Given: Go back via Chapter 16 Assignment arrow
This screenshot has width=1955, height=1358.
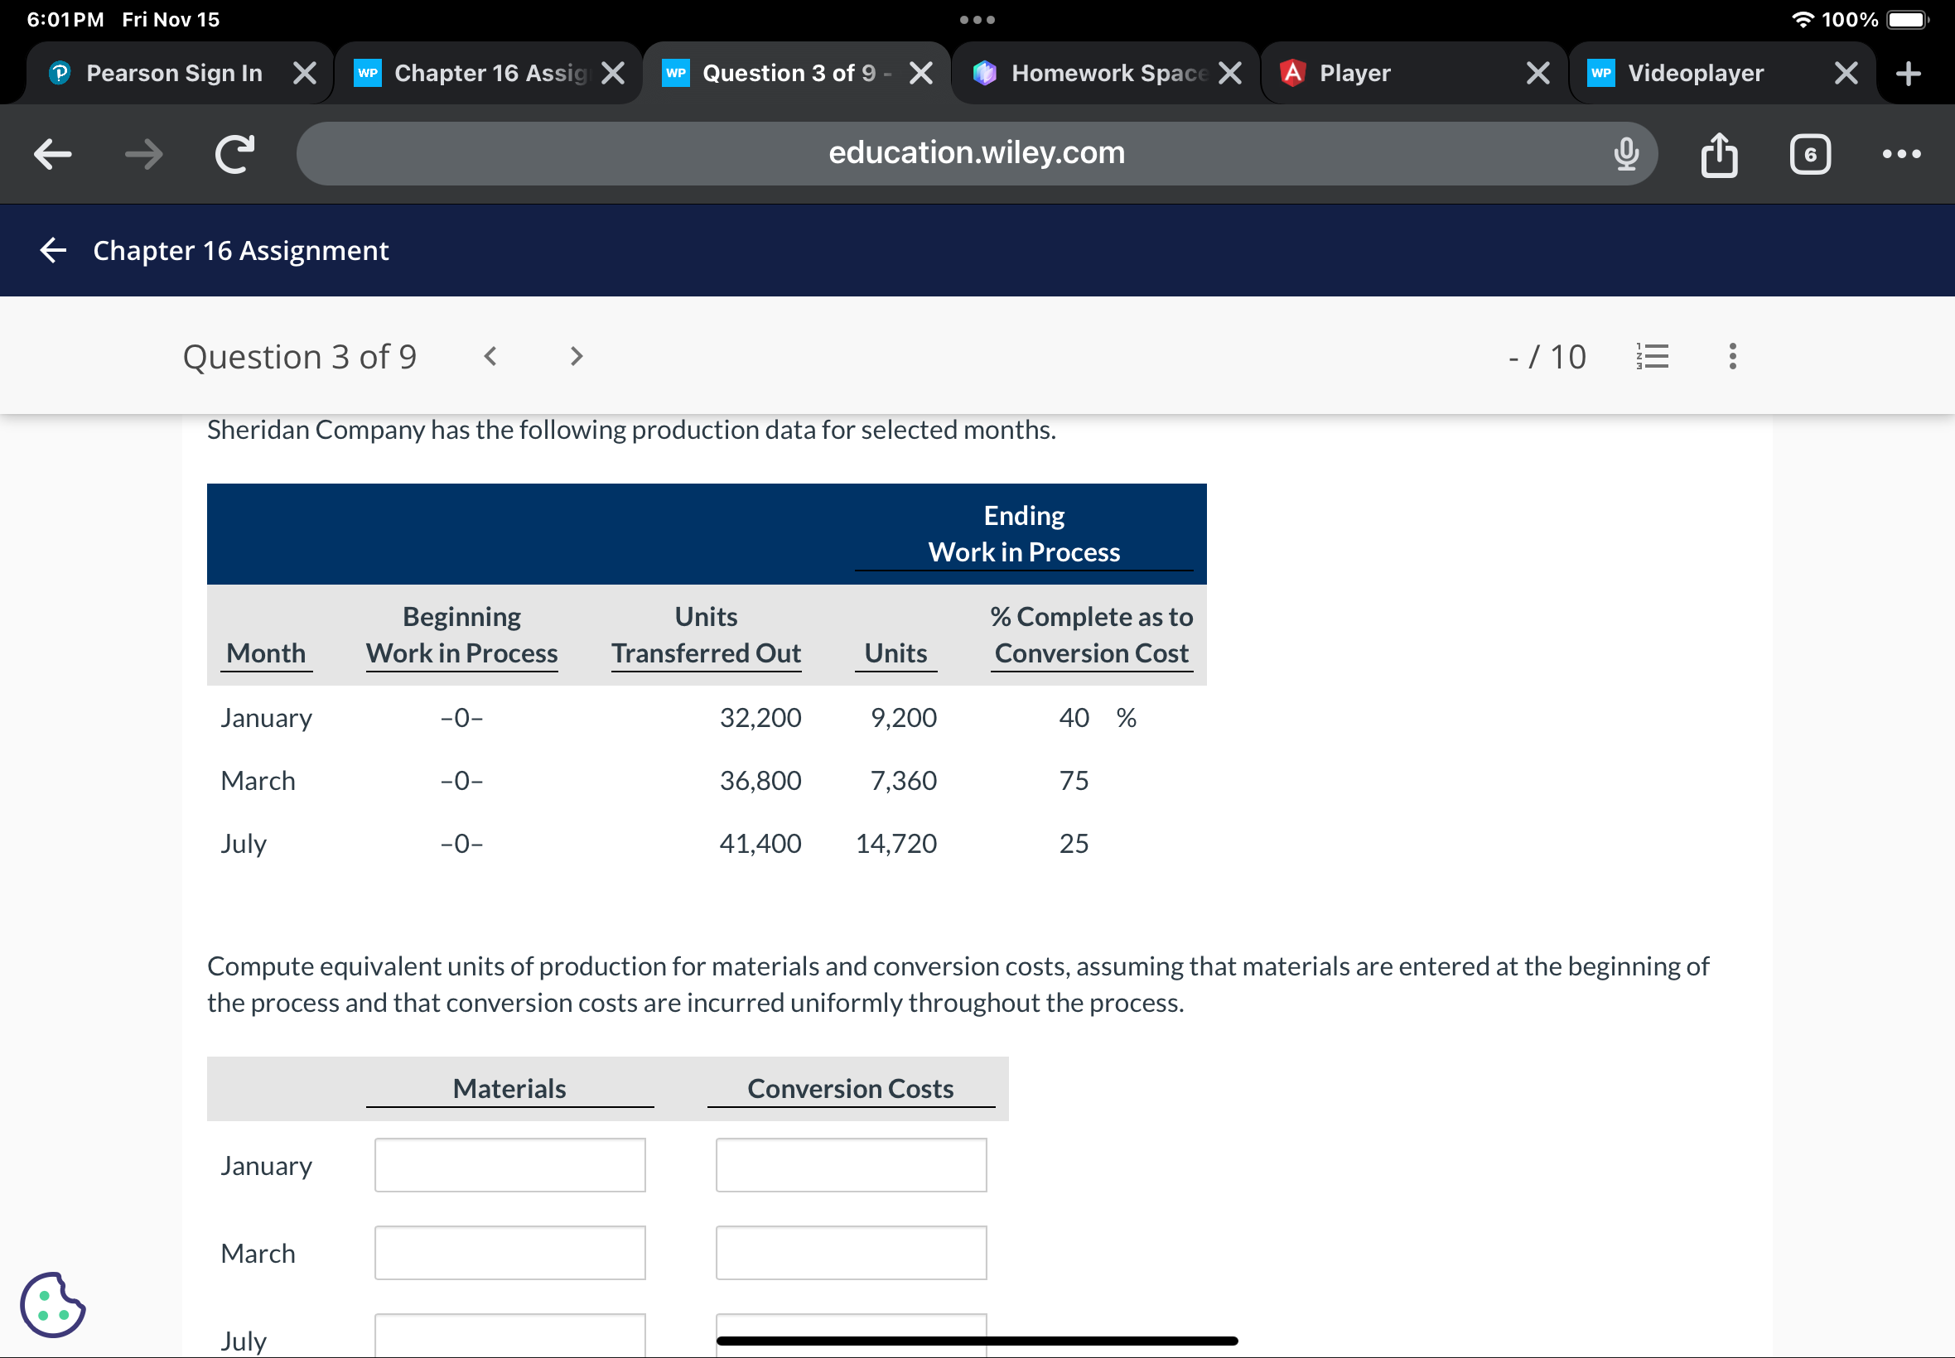Looking at the screenshot, I should click(x=53, y=250).
